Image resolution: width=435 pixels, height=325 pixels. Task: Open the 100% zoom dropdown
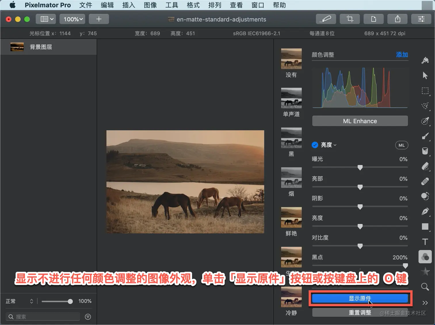pos(72,19)
